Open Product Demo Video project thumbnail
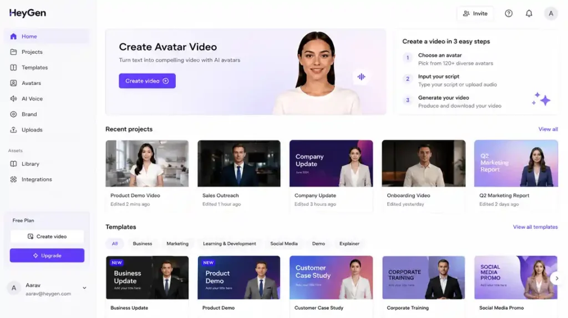This screenshot has width=568, height=318. [147, 164]
